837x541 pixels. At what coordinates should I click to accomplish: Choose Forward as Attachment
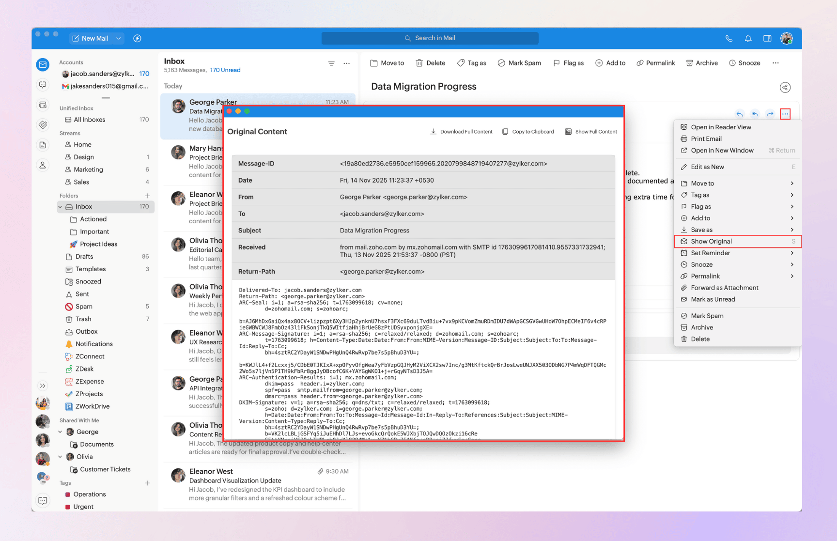(x=738, y=288)
